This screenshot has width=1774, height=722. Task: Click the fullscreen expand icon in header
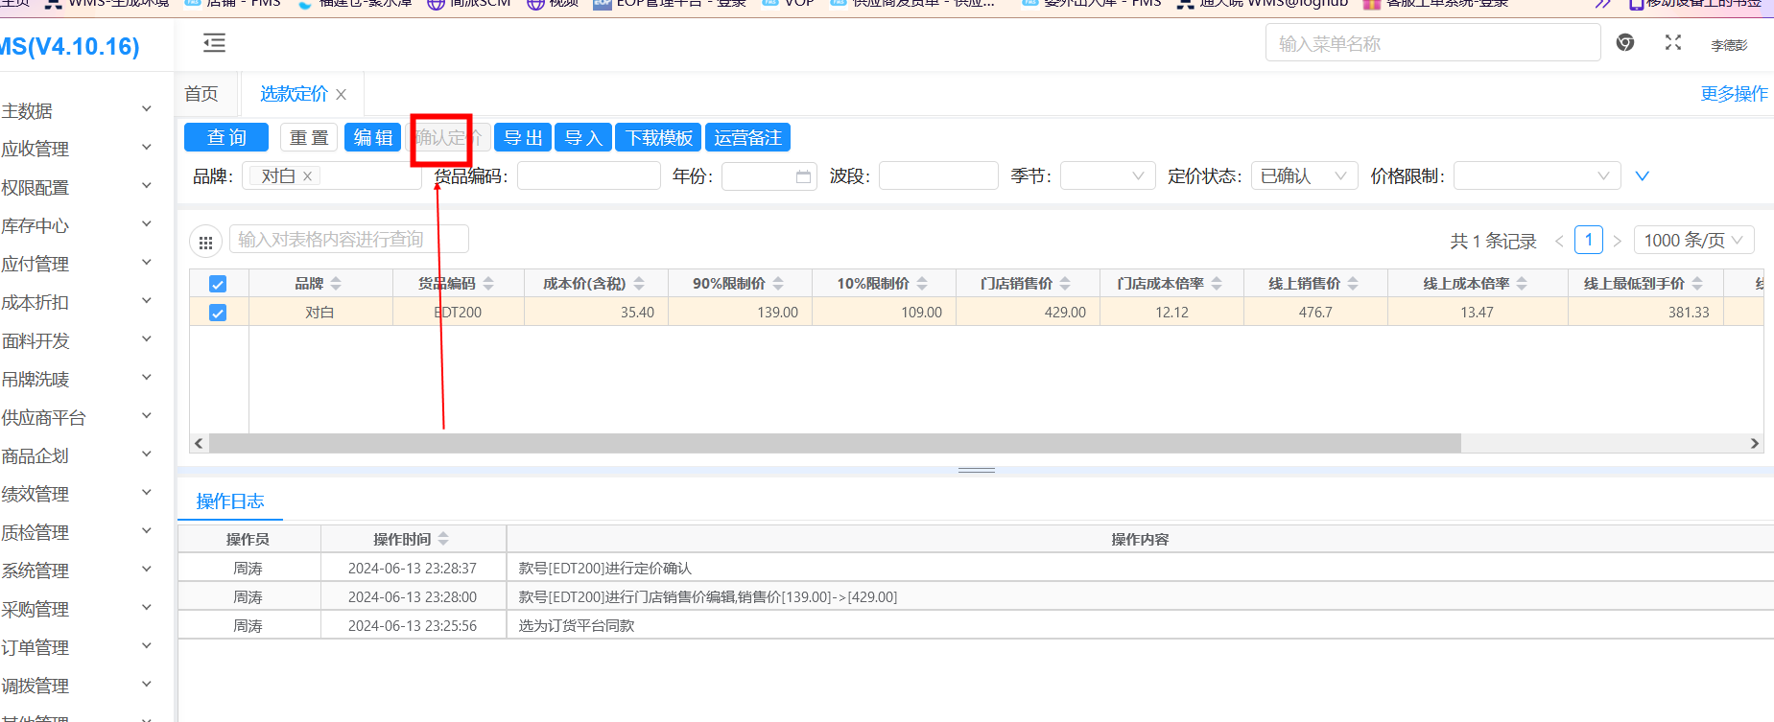click(1673, 43)
